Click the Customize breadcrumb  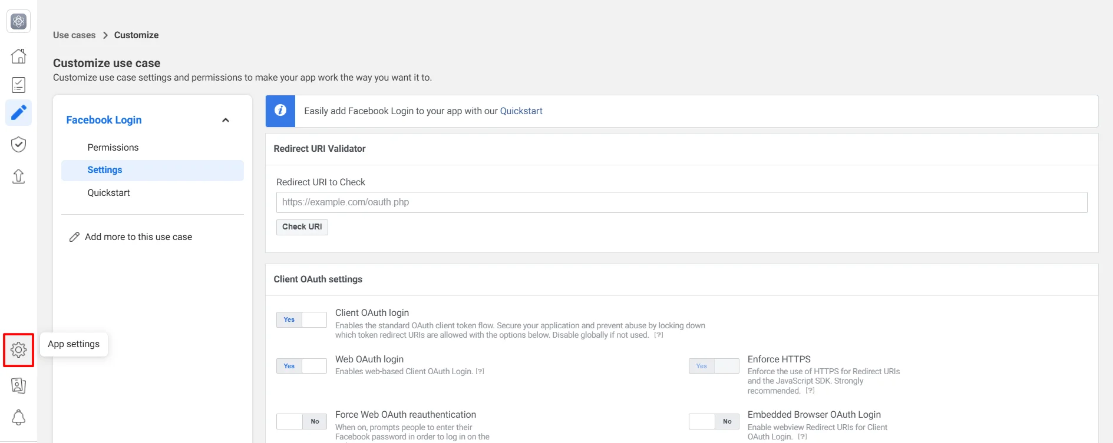coord(136,35)
